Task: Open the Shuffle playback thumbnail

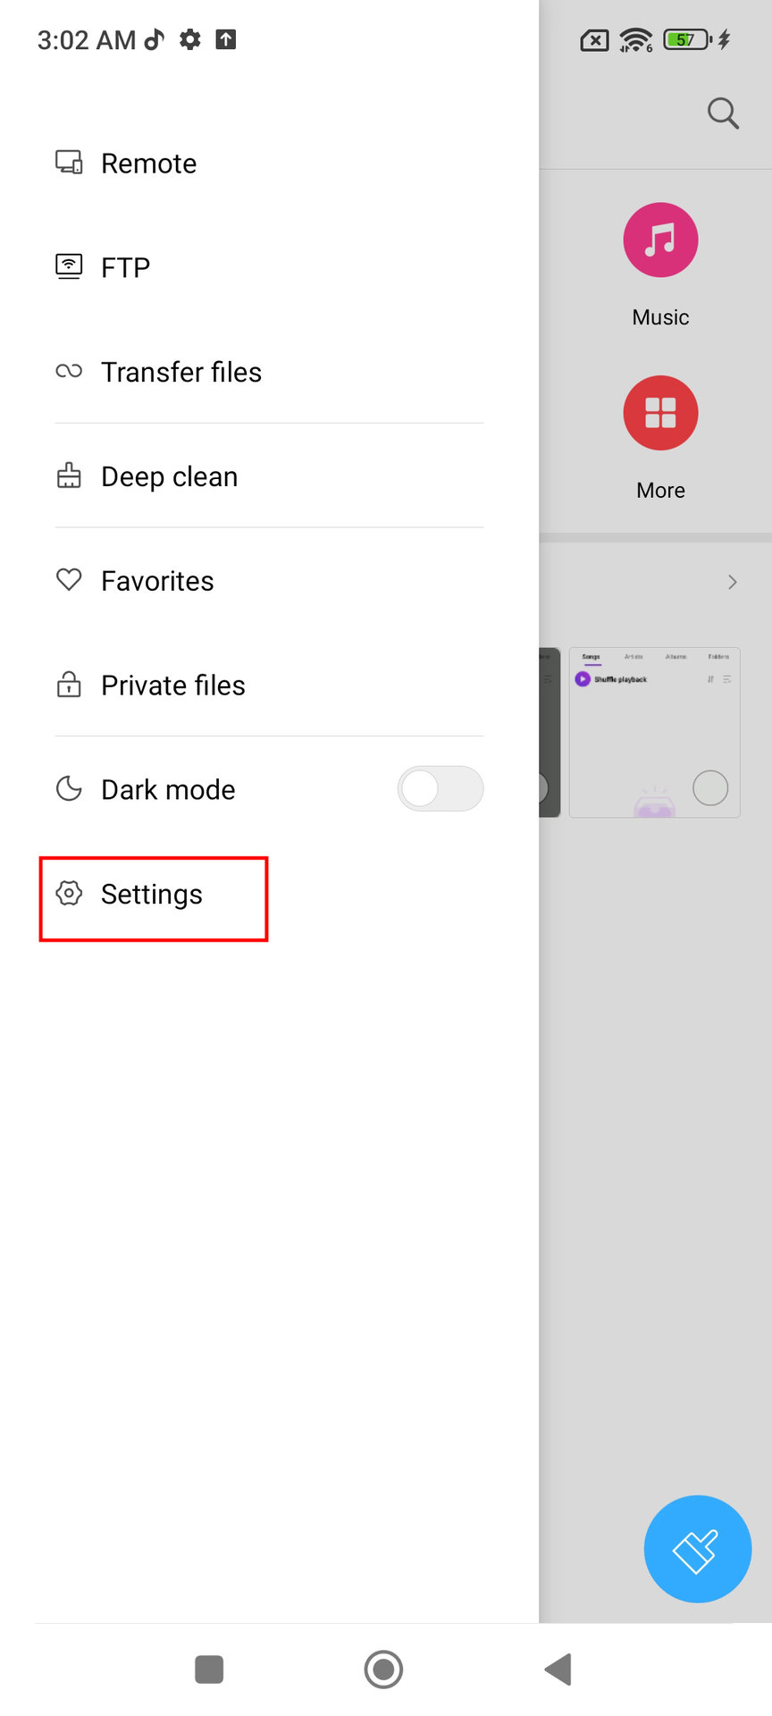Action: click(x=654, y=731)
